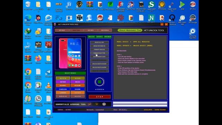
Task: Open the TFTUnlock desktop icon
Action: [x=162, y=6]
